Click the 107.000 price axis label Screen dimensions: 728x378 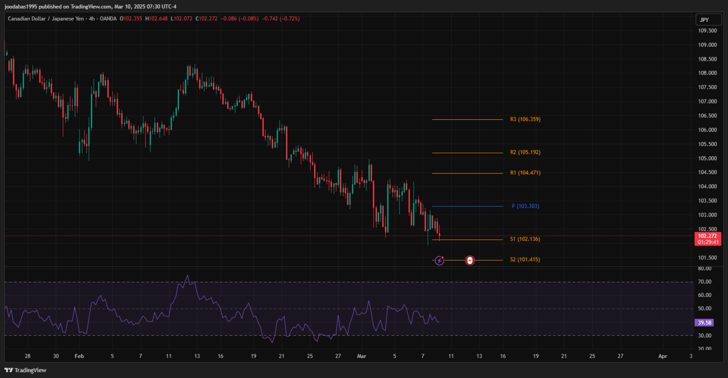click(x=707, y=101)
